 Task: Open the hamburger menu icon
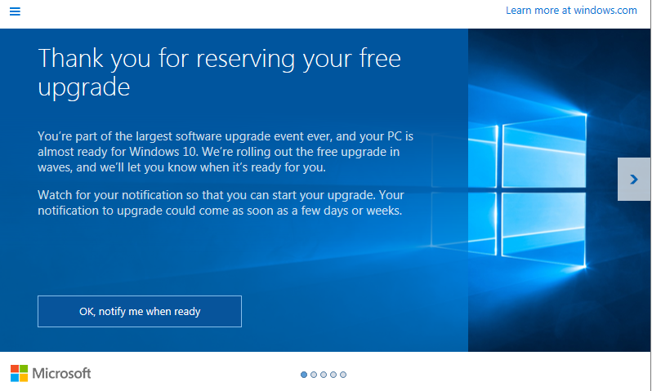tap(15, 11)
